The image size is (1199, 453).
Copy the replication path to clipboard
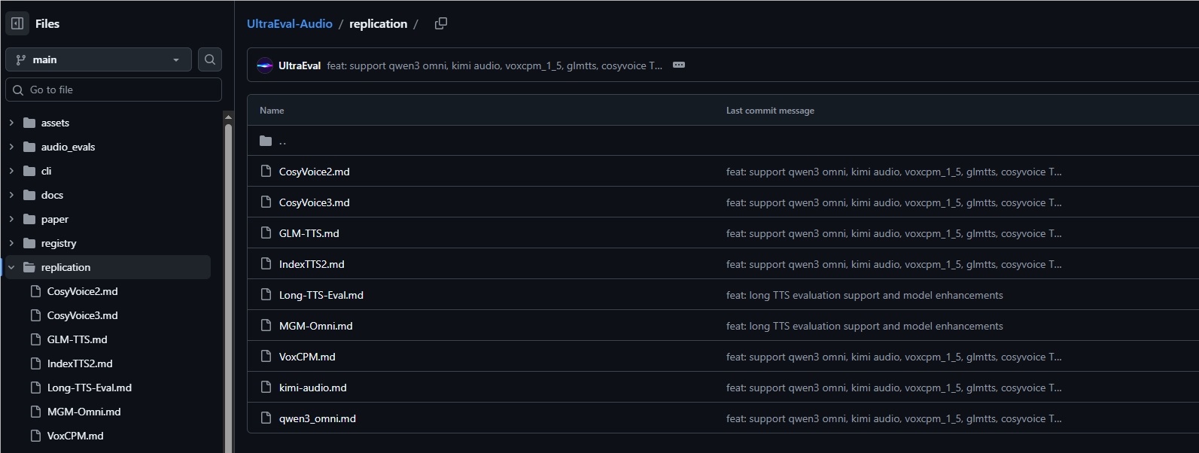tap(441, 23)
